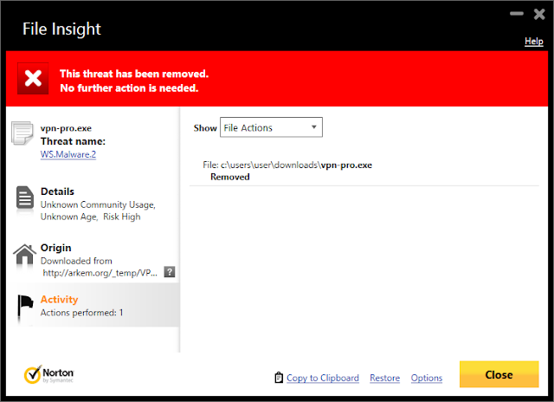The image size is (554, 402).
Task: Click the vpn-pro.exe file name text
Action: (66, 128)
